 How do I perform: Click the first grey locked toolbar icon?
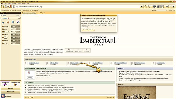tap(155, 7)
